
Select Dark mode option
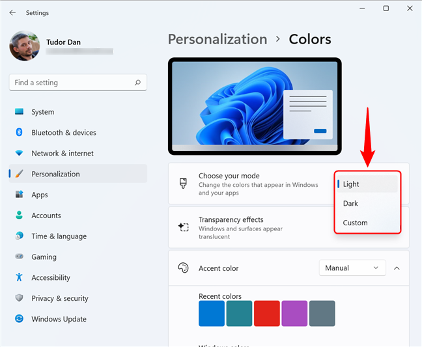tap(367, 203)
